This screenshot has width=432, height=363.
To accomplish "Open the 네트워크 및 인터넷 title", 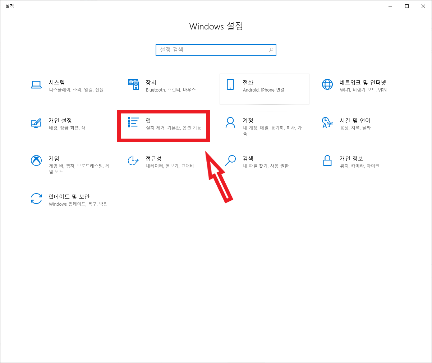I will pos(363,83).
